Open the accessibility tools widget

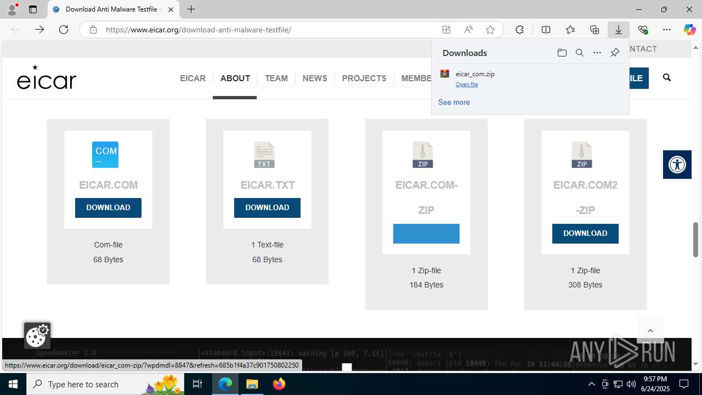677,164
